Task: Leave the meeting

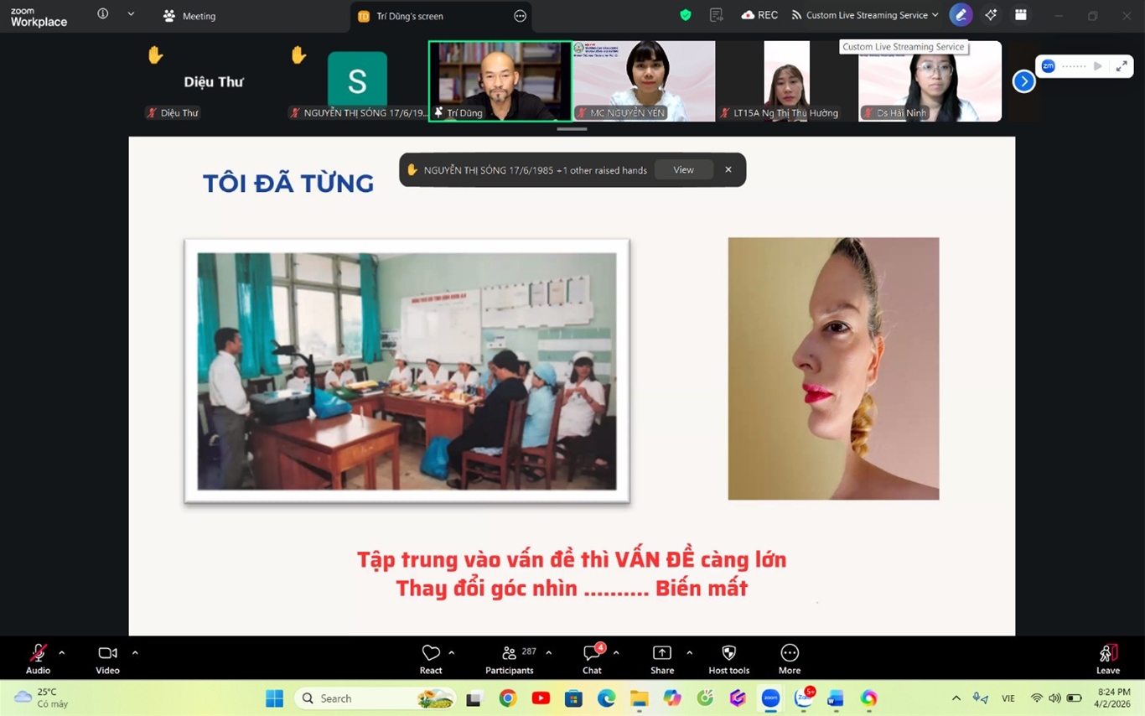Action: point(1107,654)
